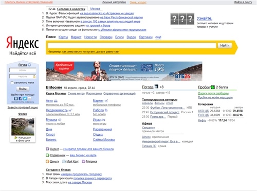Click the Фотки link

(23, 114)
